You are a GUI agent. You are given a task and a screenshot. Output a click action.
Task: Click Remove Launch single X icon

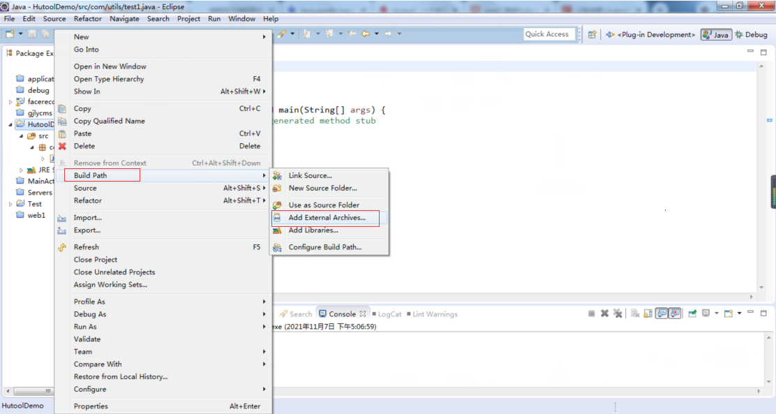pos(604,313)
